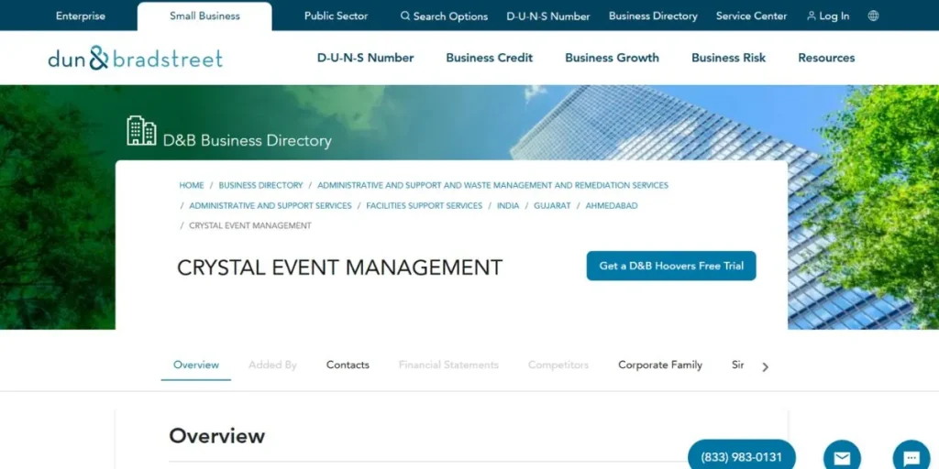Click the INDIA breadcrumb
This screenshot has height=469, width=939.
(508, 206)
